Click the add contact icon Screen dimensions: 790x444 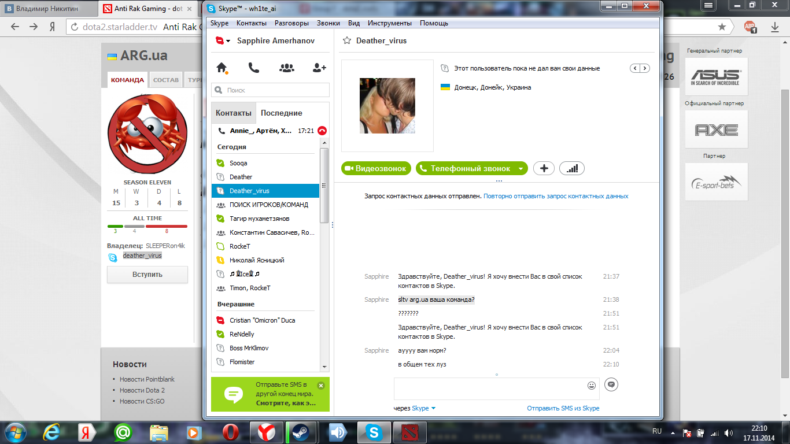319,68
